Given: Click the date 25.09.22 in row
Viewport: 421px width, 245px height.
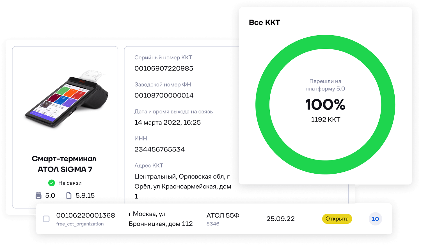Looking at the screenshot, I should [x=280, y=219].
